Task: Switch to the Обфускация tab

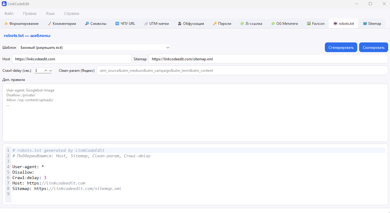Action: [191, 24]
